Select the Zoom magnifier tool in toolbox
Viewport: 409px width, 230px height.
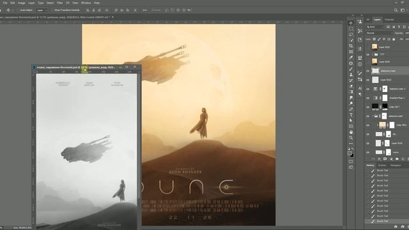tap(351, 138)
